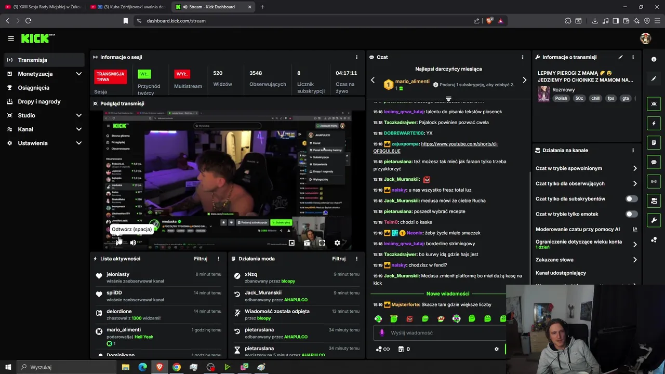
Task: Open user profile avatar in top right
Action: [645, 38]
